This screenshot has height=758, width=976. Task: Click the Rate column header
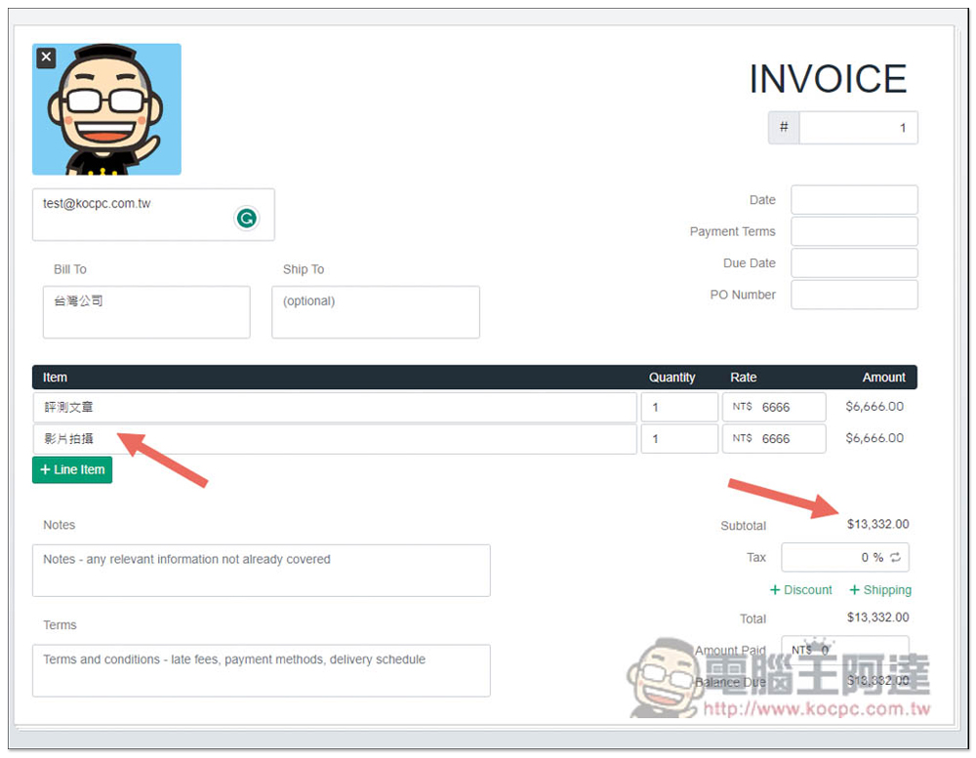(743, 378)
